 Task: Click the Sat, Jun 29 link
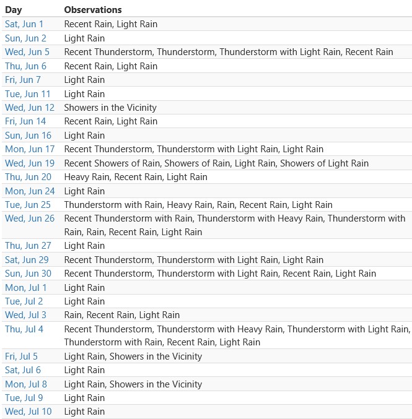27,260
